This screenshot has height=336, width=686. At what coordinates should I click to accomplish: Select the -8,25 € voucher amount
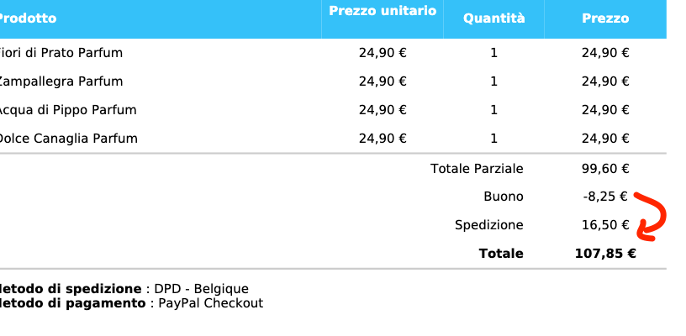tap(605, 197)
